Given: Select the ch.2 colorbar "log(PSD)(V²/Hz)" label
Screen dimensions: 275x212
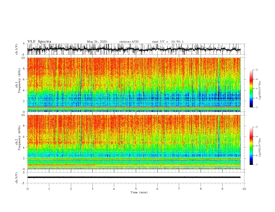Looking at the screenshot, I should (260, 148).
